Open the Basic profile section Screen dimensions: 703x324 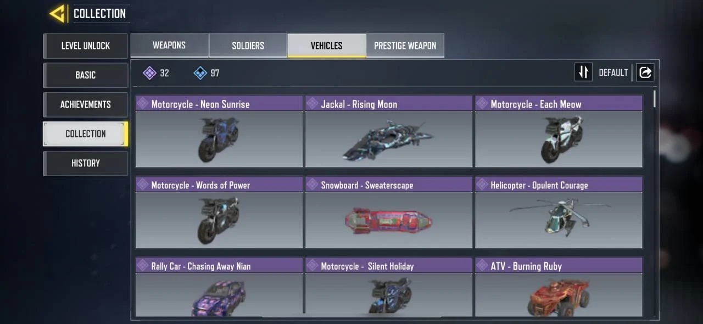(86, 75)
